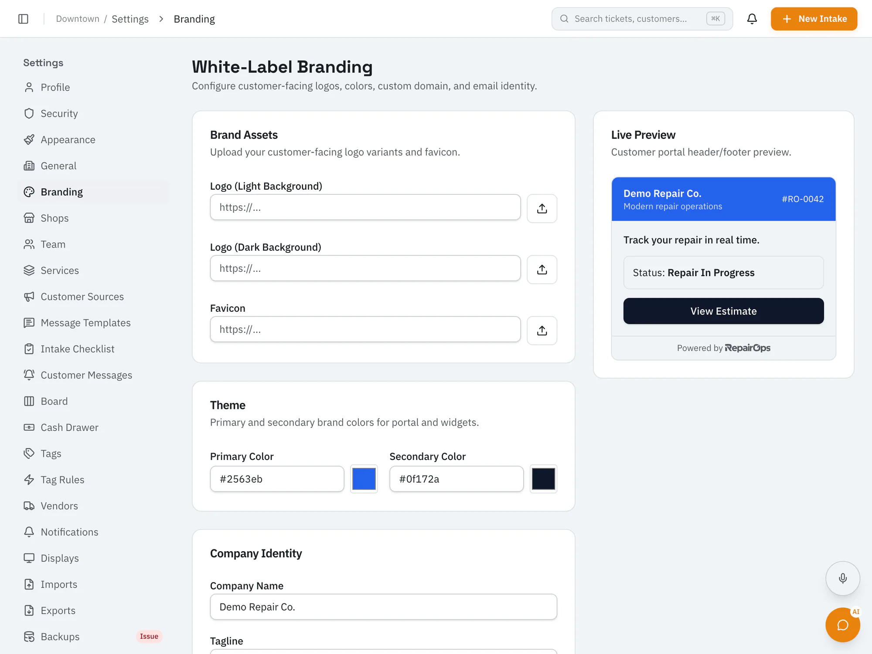
Task: Click the Services layers icon
Action: click(x=29, y=270)
